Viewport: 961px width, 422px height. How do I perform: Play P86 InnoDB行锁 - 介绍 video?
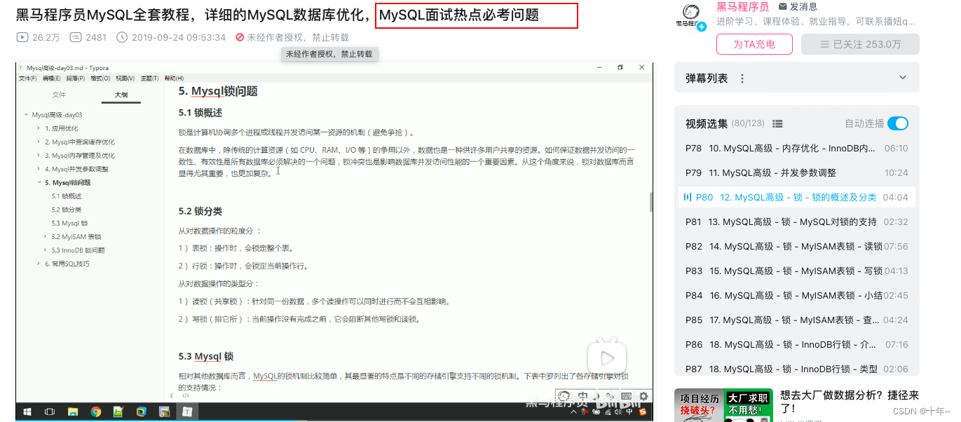797,345
